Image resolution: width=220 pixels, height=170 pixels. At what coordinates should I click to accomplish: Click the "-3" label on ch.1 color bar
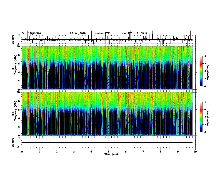pyautogui.click(x=205, y=56)
